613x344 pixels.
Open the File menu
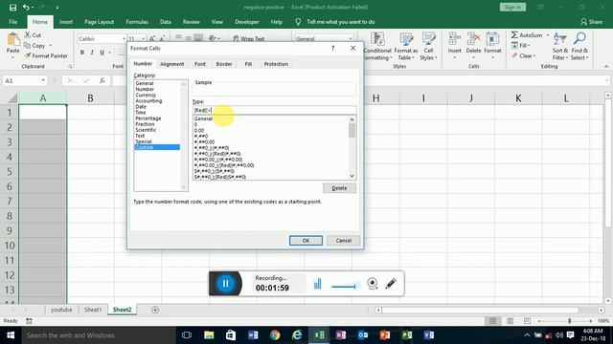coord(12,22)
